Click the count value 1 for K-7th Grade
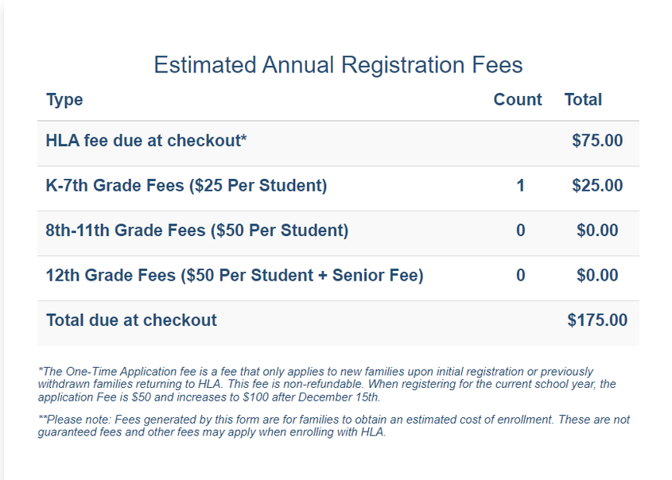This screenshot has width=672, height=480. (x=521, y=186)
